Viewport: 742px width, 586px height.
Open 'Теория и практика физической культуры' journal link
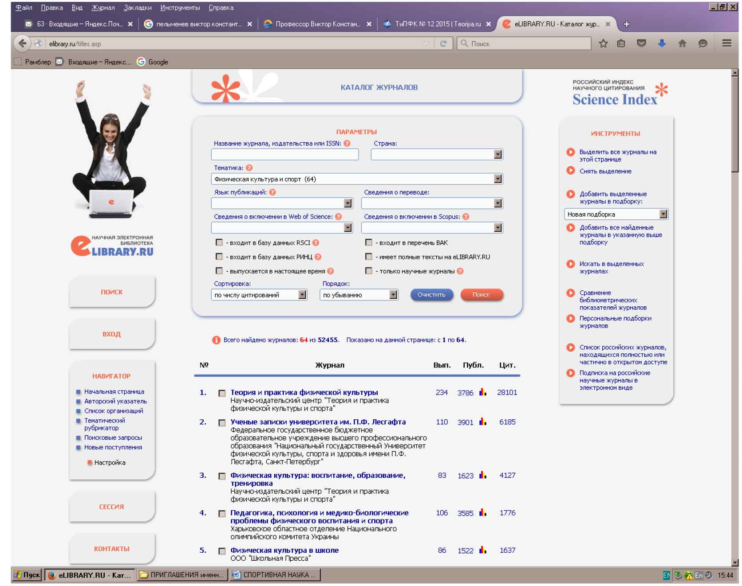[304, 392]
